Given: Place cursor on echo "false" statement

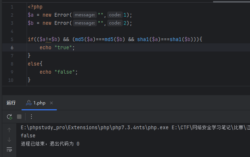Looking at the screenshot, I should [58, 72].
